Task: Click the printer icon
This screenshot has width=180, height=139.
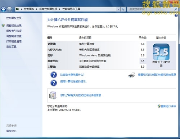Action: (131, 75)
